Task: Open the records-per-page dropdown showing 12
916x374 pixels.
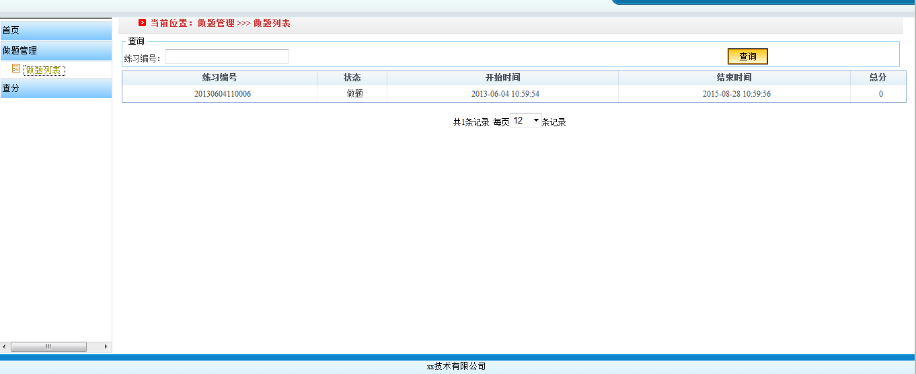Action: coord(525,121)
